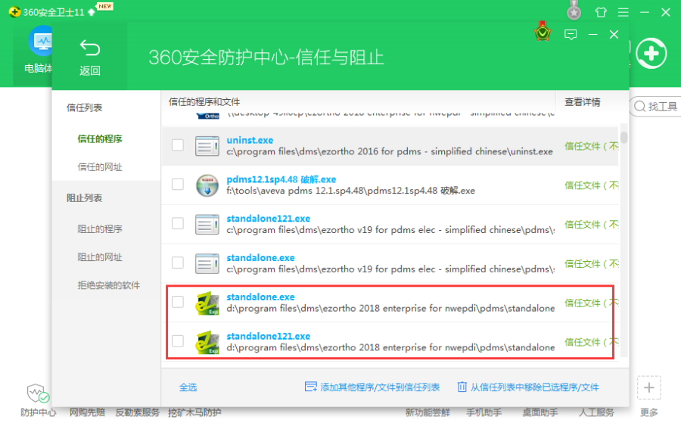Open the skin shirt icon in main title bar
Screen dimensions: 681x429
pos(601,12)
